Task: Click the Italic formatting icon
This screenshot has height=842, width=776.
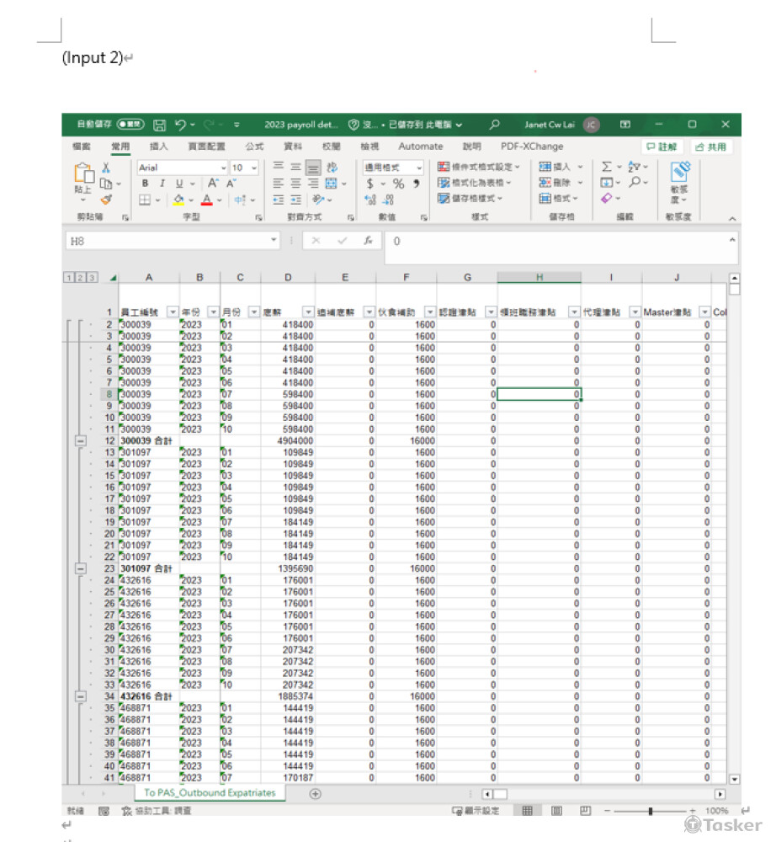Action: pos(162,184)
